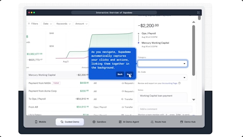Click the Guided Demo cursor icon

(x=62, y=122)
